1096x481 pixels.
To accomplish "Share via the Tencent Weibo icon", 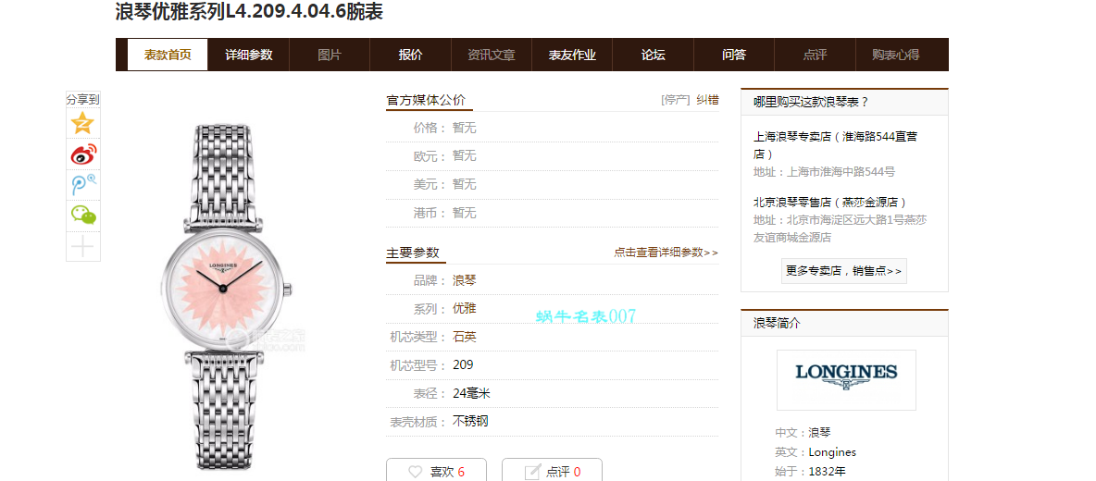I will point(83,185).
